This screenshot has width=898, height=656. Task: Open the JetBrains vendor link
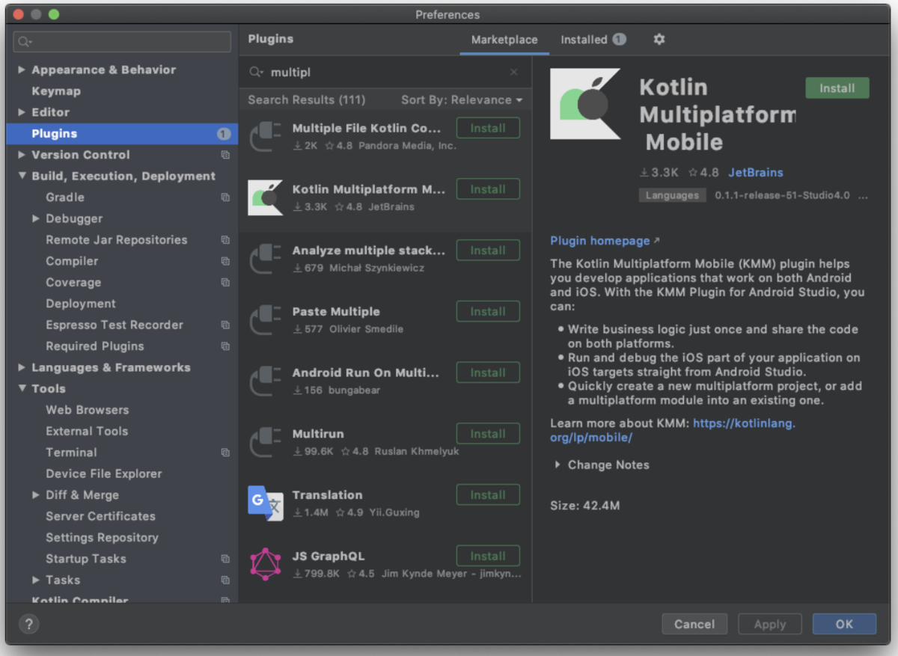[756, 172]
